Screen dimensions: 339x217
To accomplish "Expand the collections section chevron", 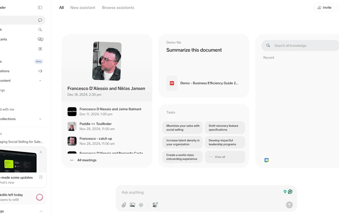I will [40, 119].
